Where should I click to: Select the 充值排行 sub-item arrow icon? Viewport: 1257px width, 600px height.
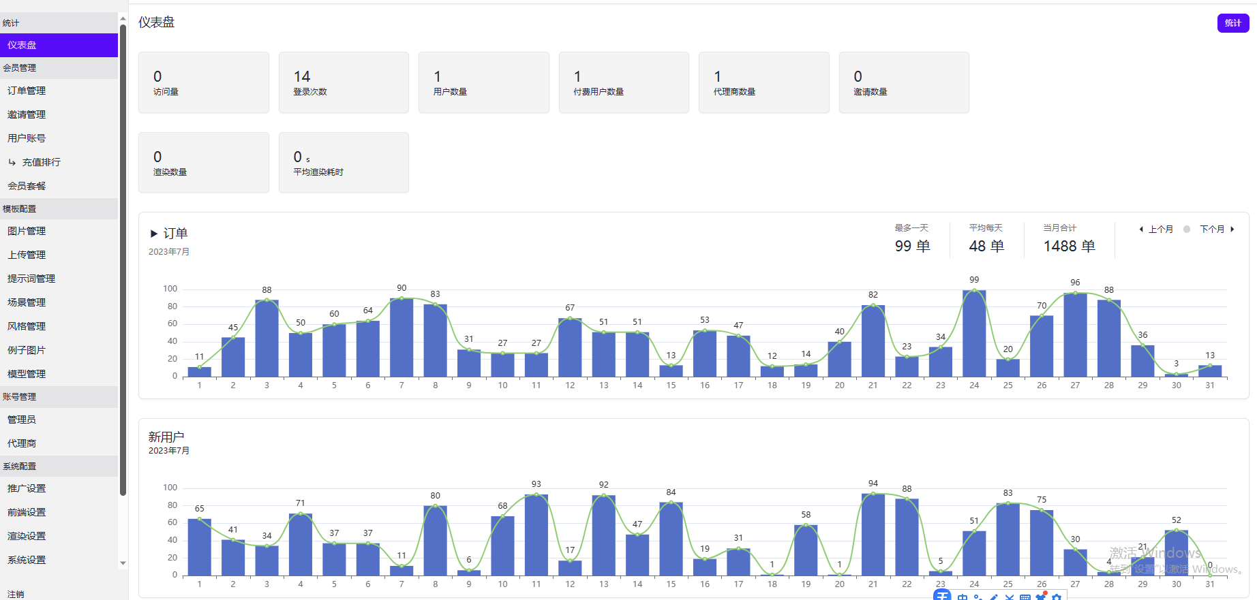click(x=12, y=162)
